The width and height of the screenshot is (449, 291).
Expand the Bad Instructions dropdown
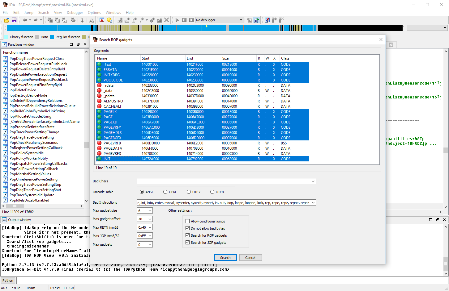(313, 203)
